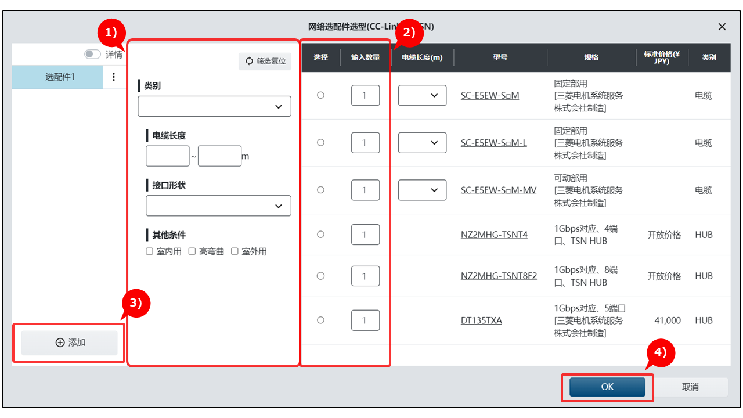
Task: Toggle the 详情 details switch
Action: (93, 54)
